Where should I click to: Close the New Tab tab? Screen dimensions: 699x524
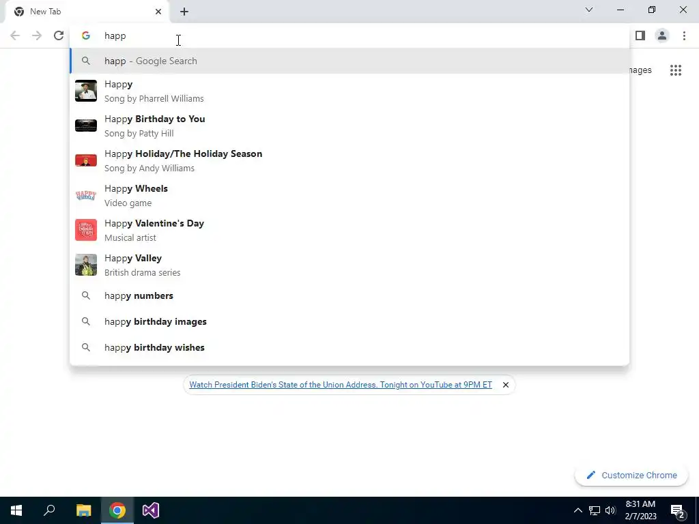(158, 12)
